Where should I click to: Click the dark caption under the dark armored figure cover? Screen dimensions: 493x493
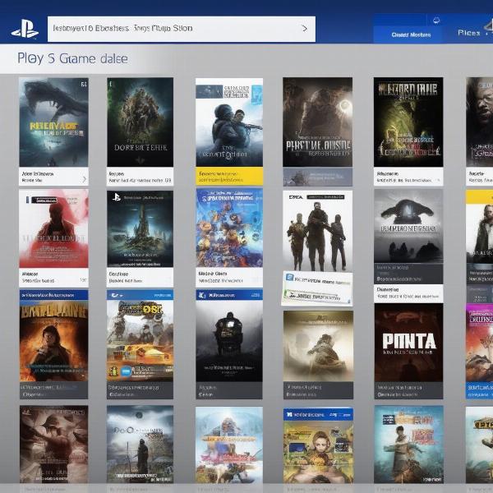(x=229, y=390)
